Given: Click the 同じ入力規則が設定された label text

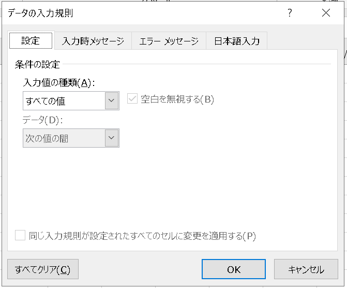Looking at the screenshot, I should [143, 236].
